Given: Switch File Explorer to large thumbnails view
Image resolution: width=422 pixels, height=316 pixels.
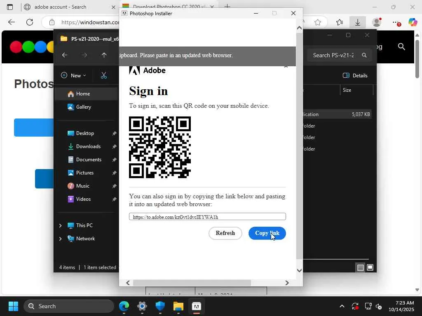Looking at the screenshot, I should pos(370,267).
